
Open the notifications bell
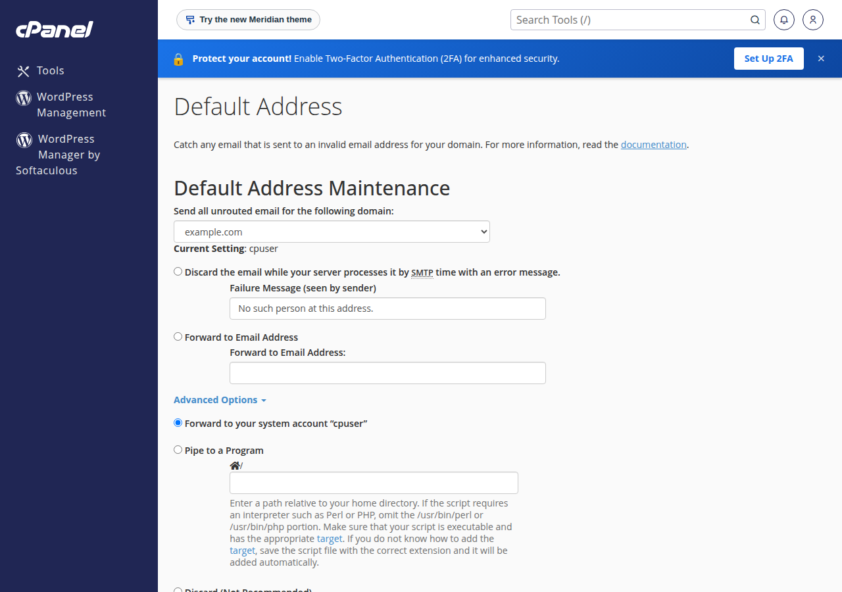point(784,20)
